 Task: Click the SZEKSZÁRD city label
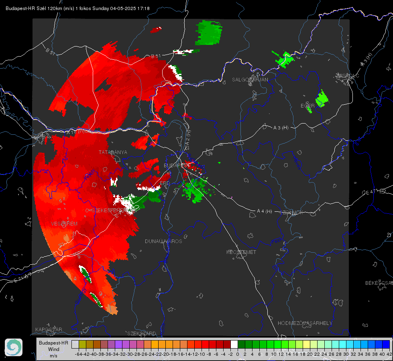[x=142, y=333]
